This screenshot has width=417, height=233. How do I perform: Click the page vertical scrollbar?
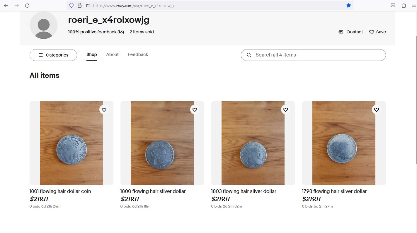(x=416, y=100)
